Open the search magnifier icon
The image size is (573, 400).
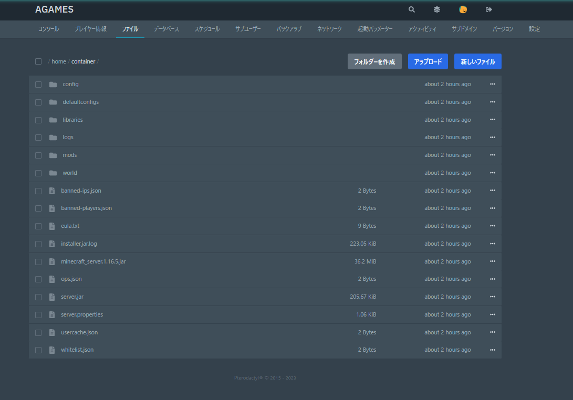(x=411, y=9)
